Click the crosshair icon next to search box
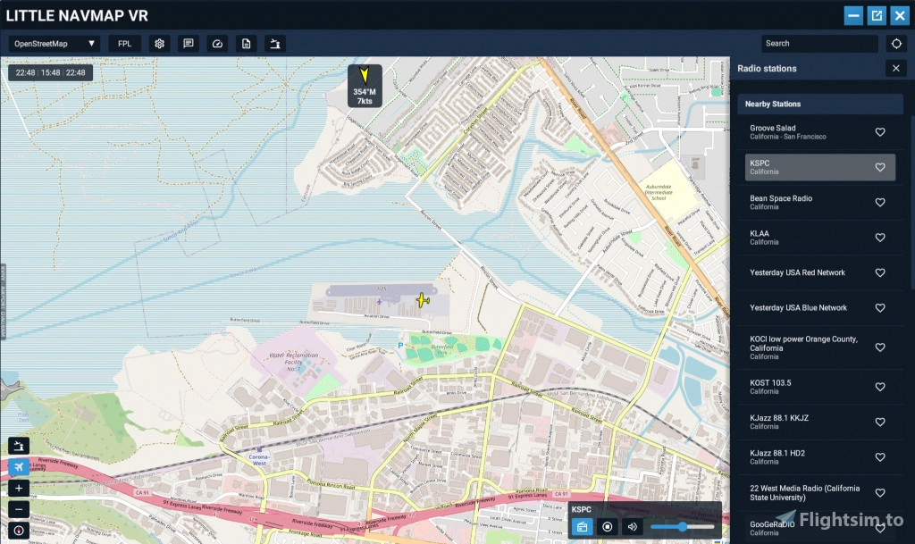 (897, 43)
